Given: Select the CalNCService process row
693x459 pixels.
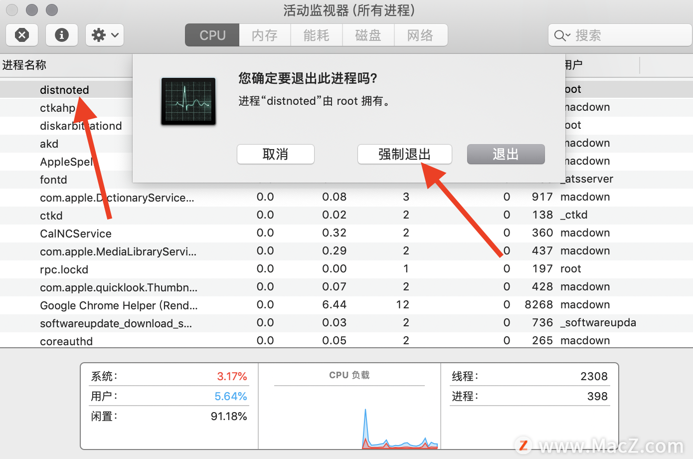Looking at the screenshot, I should (x=346, y=233).
